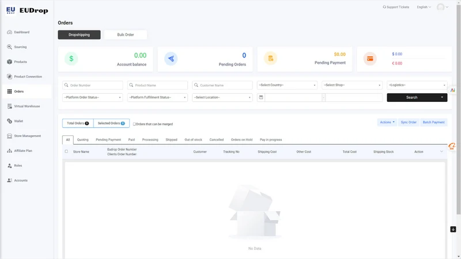
Task: Open the Platform Fulfillment Status dropdown
Action: tap(157, 97)
